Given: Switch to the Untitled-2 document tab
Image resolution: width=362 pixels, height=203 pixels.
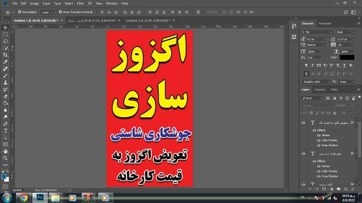Looking at the screenshot, I should click(148, 21).
